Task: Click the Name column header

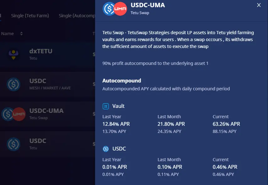Action: [x=7, y=34]
